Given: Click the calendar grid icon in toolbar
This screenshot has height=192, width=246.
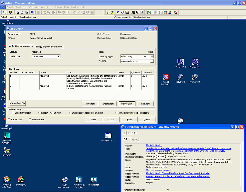Looking at the screenshot, I should (127, 12).
